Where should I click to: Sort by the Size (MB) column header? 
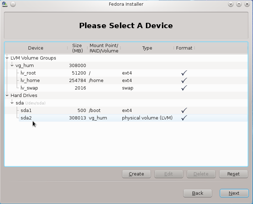77,48
